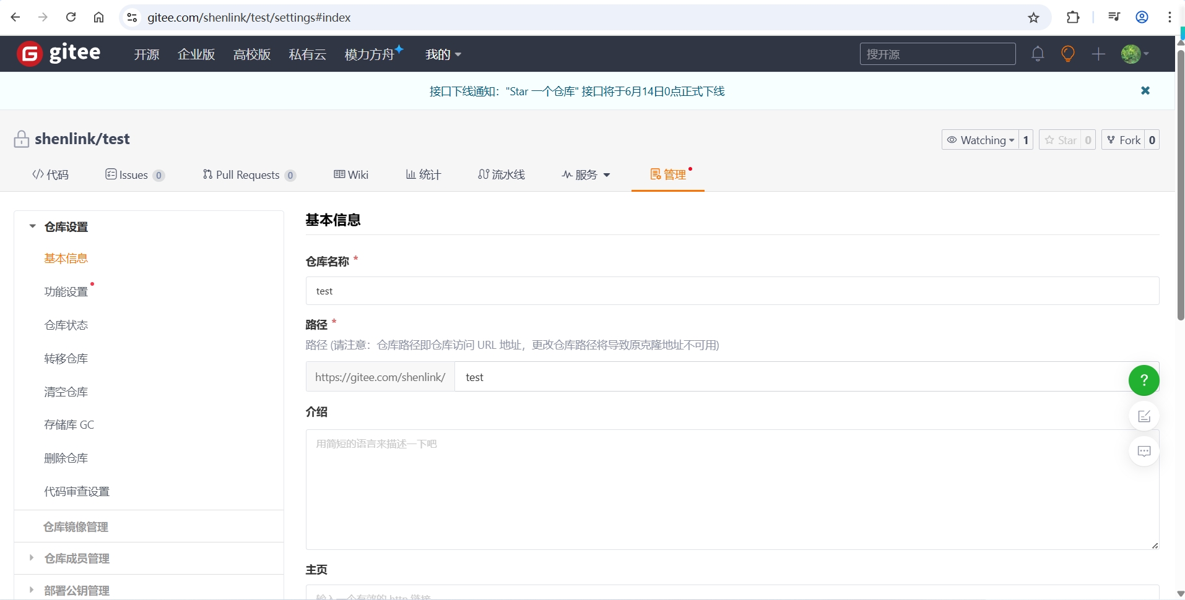The height and width of the screenshot is (600, 1185).
Task: Open the browser extensions puzzle icon
Action: coord(1074,17)
